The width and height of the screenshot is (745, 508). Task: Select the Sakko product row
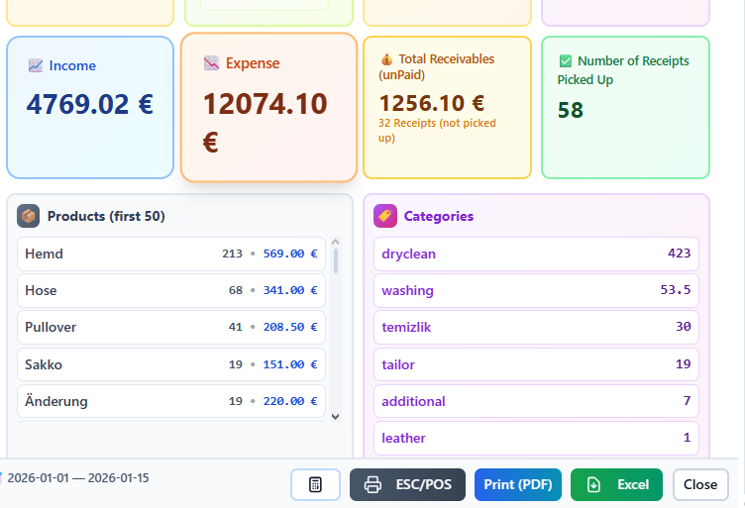coord(171,364)
